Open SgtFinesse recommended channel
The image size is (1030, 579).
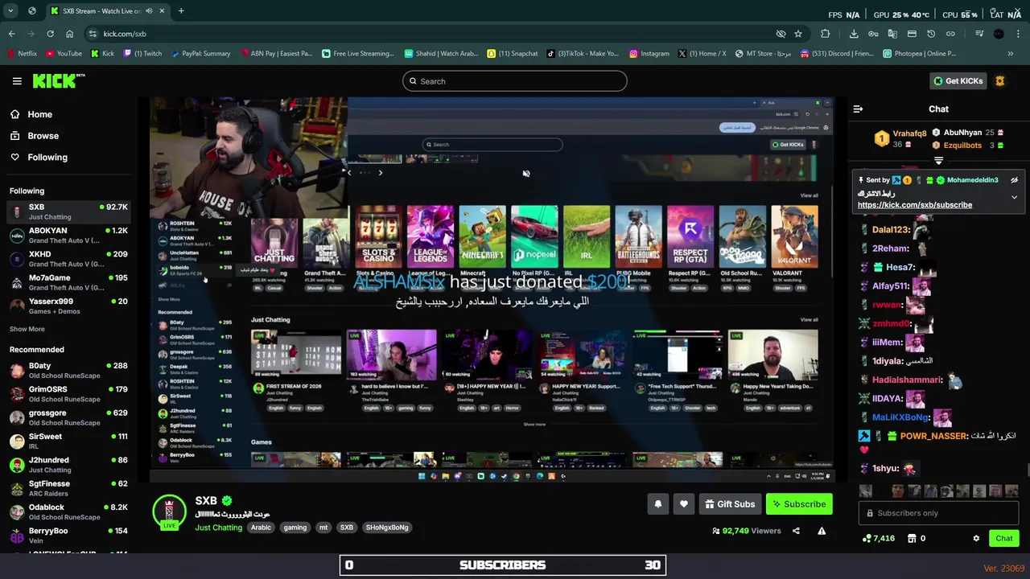pyautogui.click(x=68, y=488)
